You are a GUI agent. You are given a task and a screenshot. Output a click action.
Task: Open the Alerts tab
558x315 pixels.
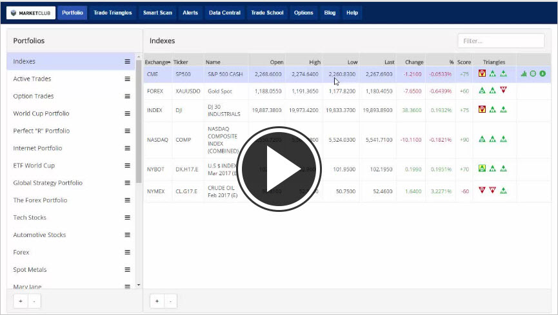coord(190,13)
